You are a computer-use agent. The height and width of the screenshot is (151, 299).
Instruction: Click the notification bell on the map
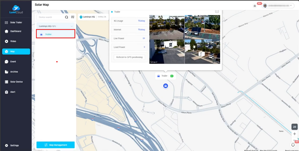pyautogui.click(x=293, y=145)
